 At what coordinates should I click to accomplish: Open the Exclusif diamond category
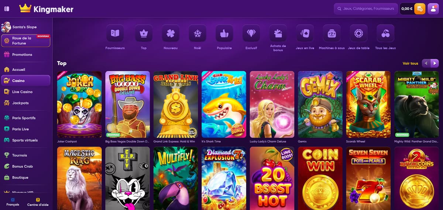coord(251,33)
